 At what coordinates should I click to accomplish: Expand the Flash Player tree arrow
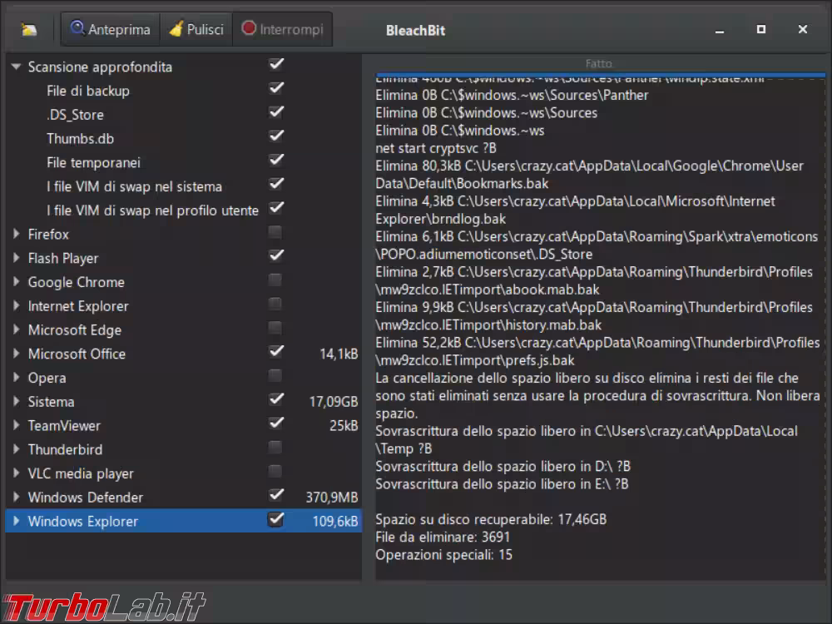[16, 258]
